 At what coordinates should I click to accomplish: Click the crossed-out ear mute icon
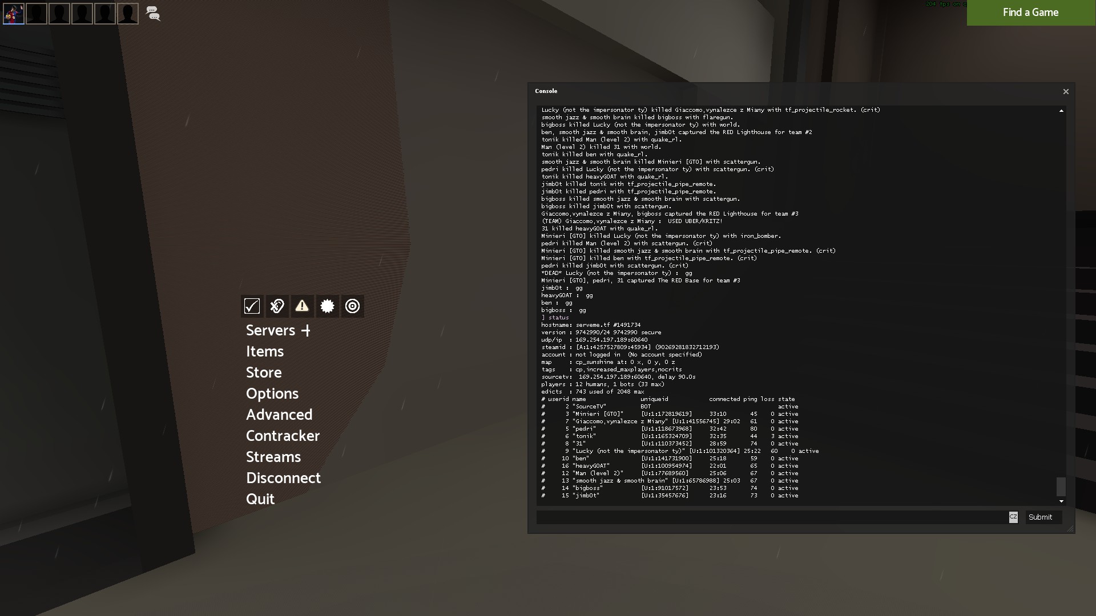(x=277, y=306)
